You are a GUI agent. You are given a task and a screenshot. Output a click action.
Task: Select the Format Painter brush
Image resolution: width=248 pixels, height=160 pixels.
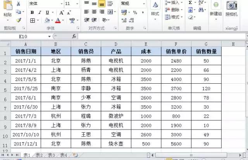pyautogui.click(x=19, y=20)
